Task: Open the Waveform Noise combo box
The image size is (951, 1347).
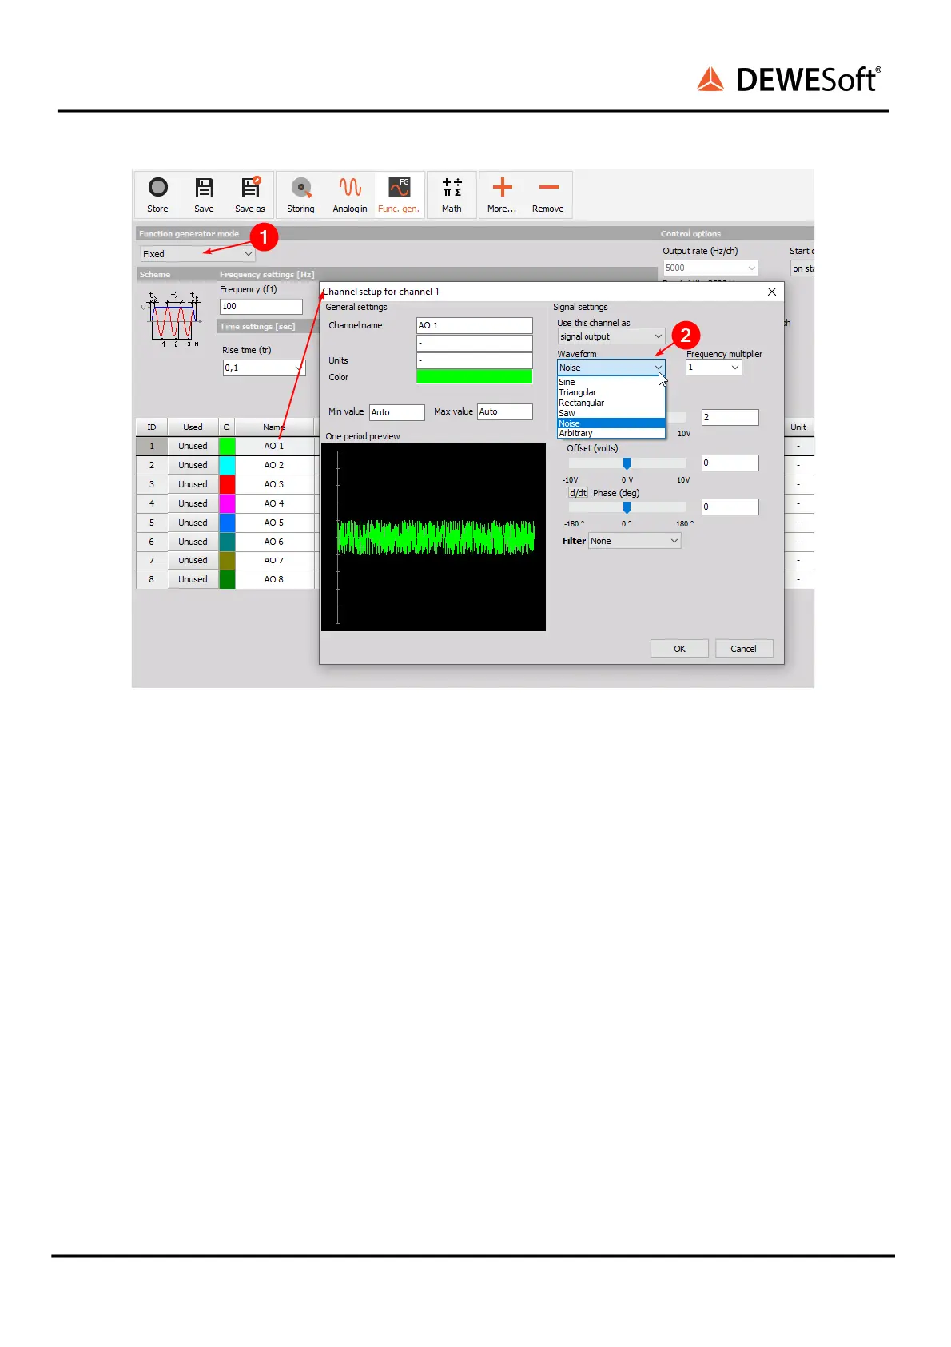Action: pyautogui.click(x=611, y=368)
